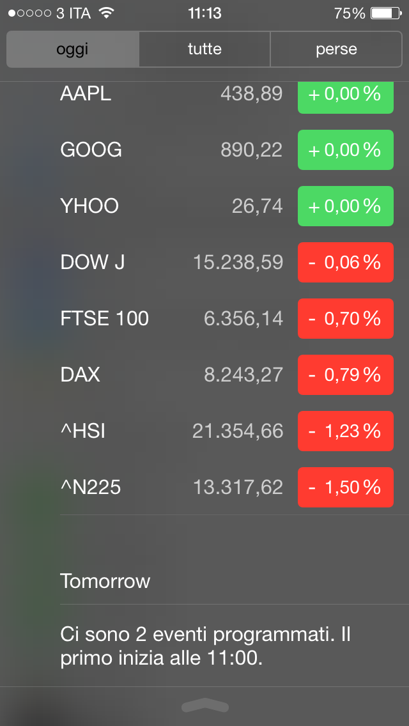Tap the red -0,06% badge for DOW J
The height and width of the screenshot is (726, 409).
point(345,263)
